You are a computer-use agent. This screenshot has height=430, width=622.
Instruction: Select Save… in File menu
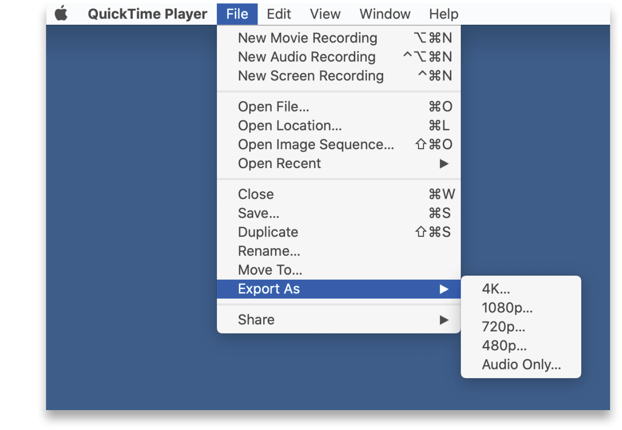point(339,213)
